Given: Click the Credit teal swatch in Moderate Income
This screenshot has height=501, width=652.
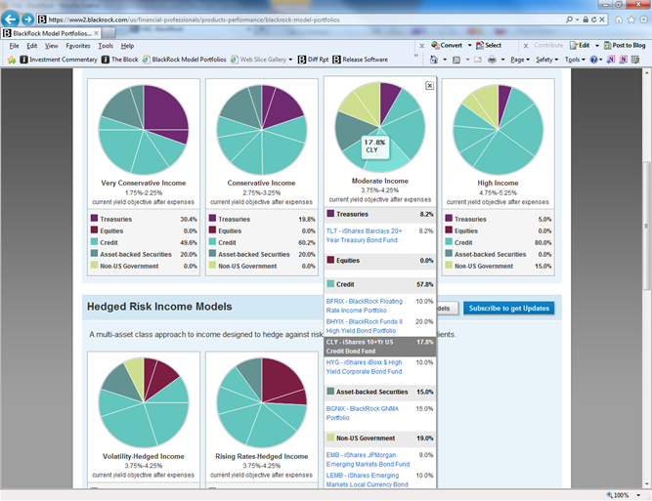Looking at the screenshot, I should click(330, 284).
